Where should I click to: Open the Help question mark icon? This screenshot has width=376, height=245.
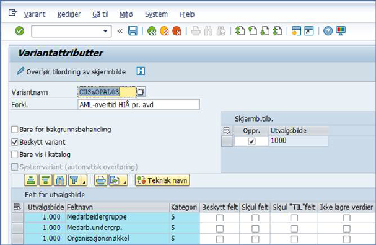pyautogui.click(x=328, y=31)
